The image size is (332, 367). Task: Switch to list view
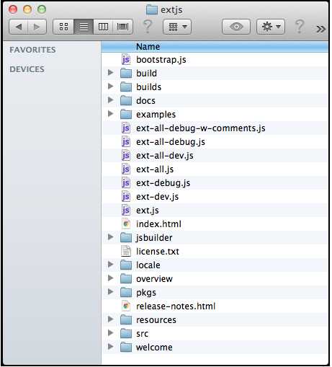click(x=84, y=27)
